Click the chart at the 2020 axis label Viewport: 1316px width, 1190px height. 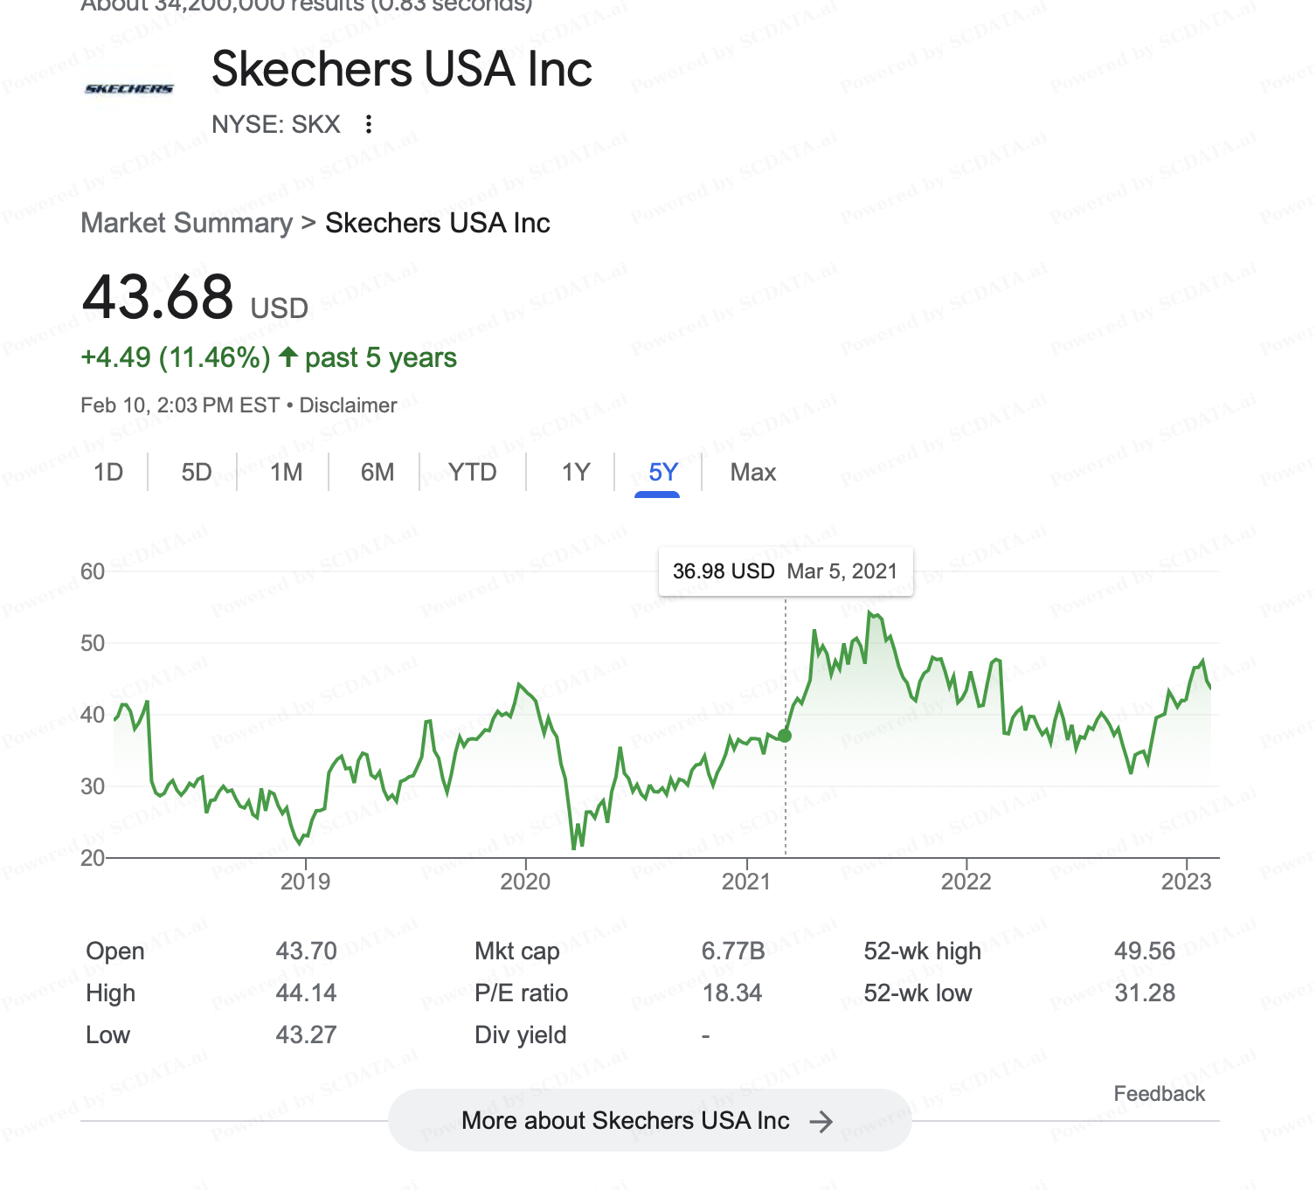point(525,881)
